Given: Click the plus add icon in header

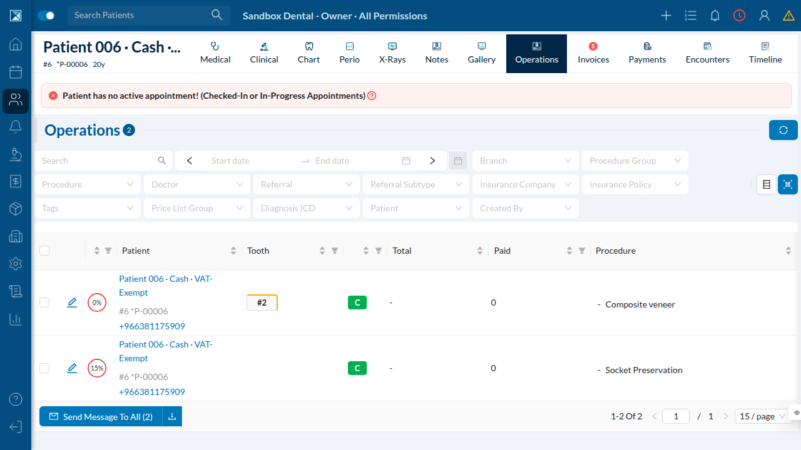Looking at the screenshot, I should point(666,16).
